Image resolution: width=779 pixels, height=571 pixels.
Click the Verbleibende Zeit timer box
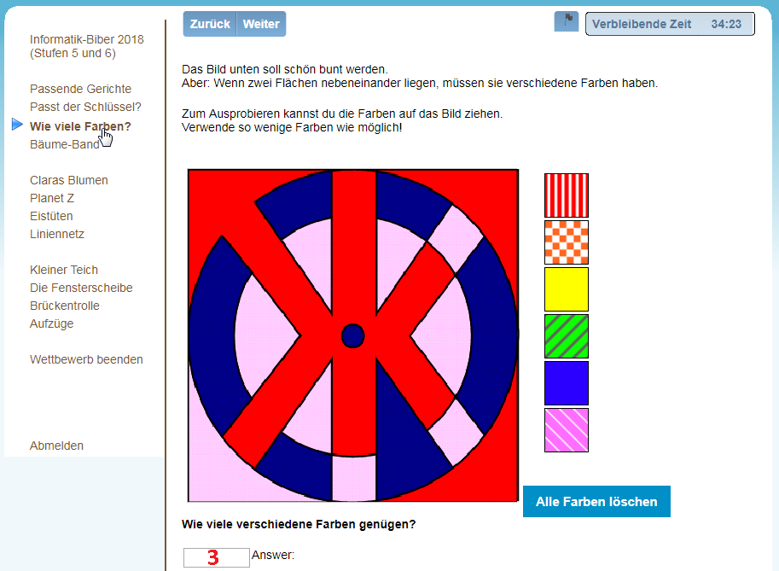tap(670, 24)
